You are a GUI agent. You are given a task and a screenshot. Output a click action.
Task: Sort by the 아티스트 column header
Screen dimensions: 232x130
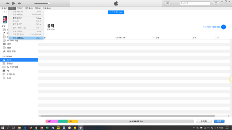click(x=137, y=38)
